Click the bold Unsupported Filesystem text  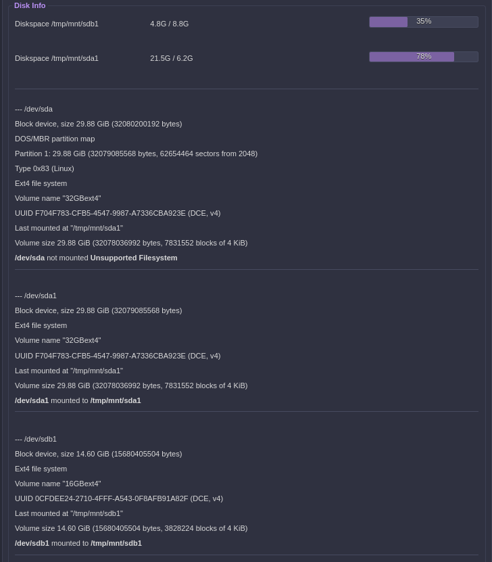click(x=134, y=258)
